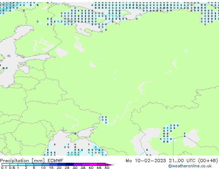Select the 35–40 mm violet legend swatch
The height and width of the screenshot is (169, 219).
click(85, 165)
